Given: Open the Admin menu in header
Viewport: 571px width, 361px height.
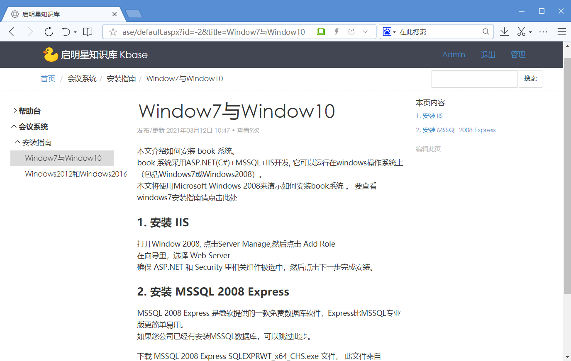Looking at the screenshot, I should pos(454,55).
